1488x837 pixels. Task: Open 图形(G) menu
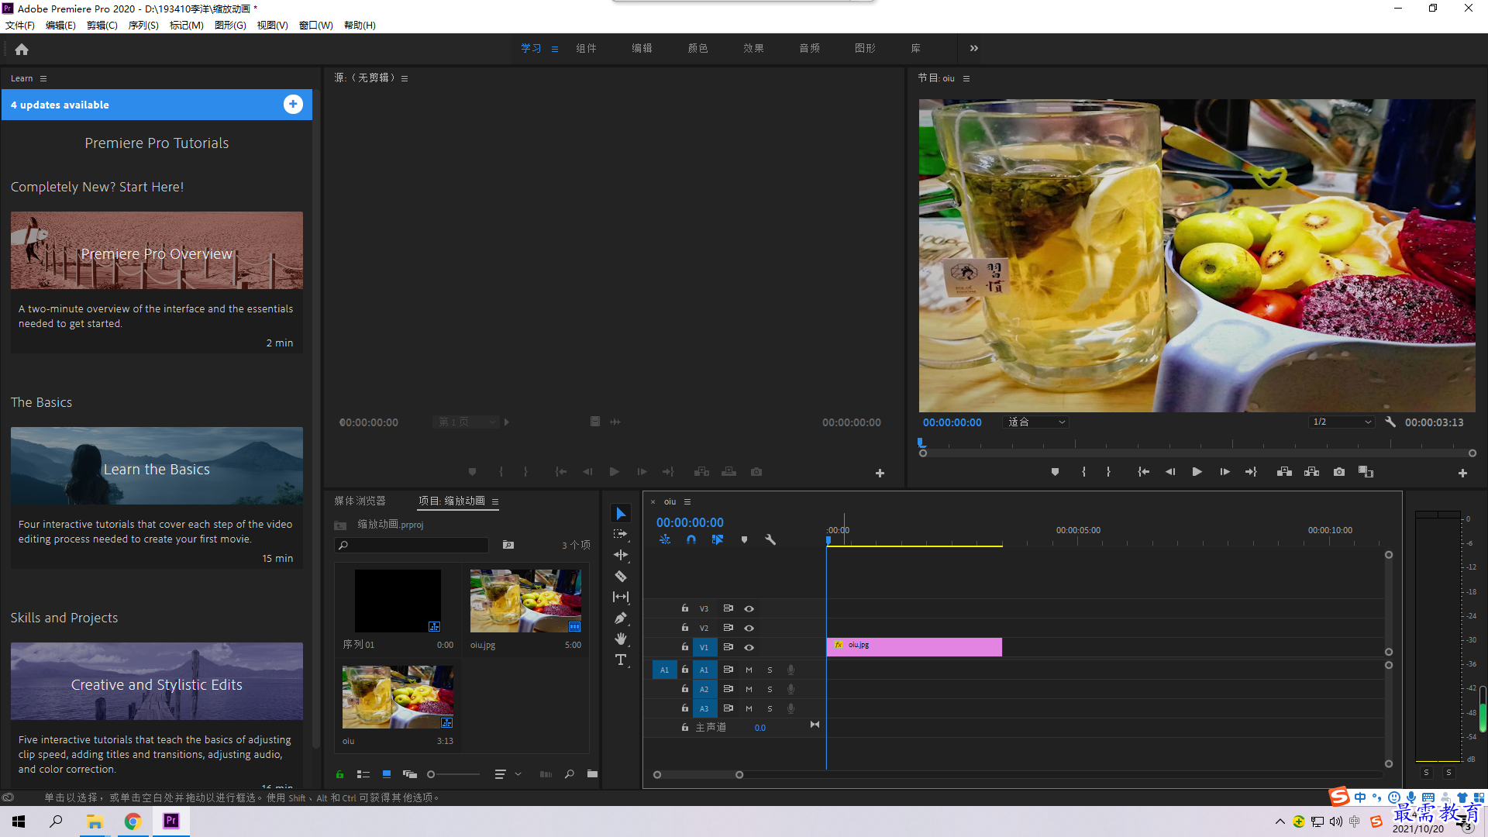pos(230,26)
